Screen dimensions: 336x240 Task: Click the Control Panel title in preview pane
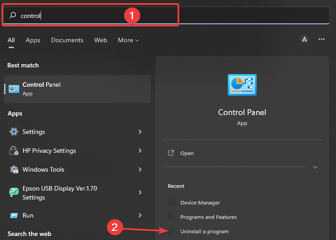[x=242, y=112]
